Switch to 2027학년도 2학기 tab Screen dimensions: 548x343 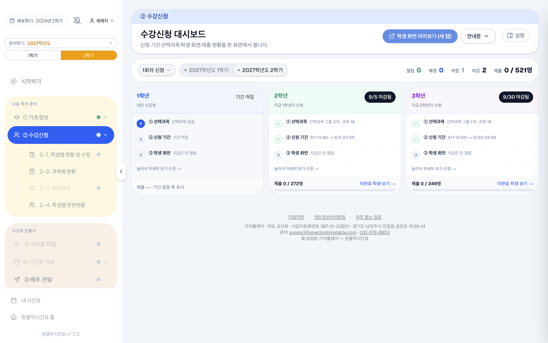coord(260,70)
